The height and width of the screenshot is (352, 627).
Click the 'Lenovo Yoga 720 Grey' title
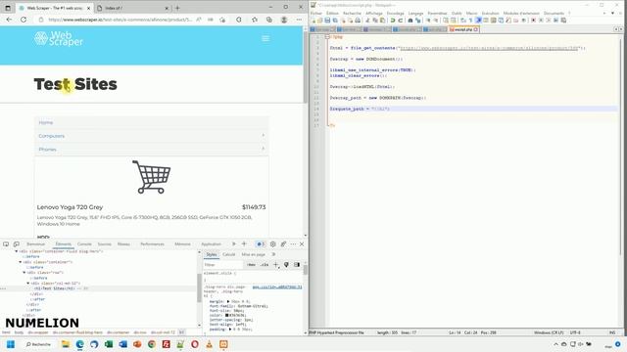tap(70, 207)
